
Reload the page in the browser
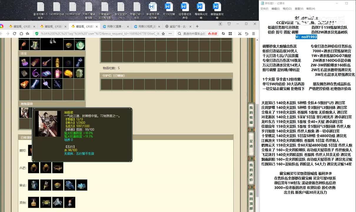point(14,34)
